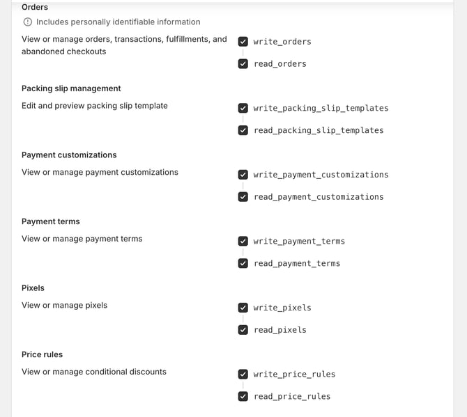Uncheck the read_payment_customizations checkbox
Image resolution: width=467 pixels, height=417 pixels.
[243, 197]
